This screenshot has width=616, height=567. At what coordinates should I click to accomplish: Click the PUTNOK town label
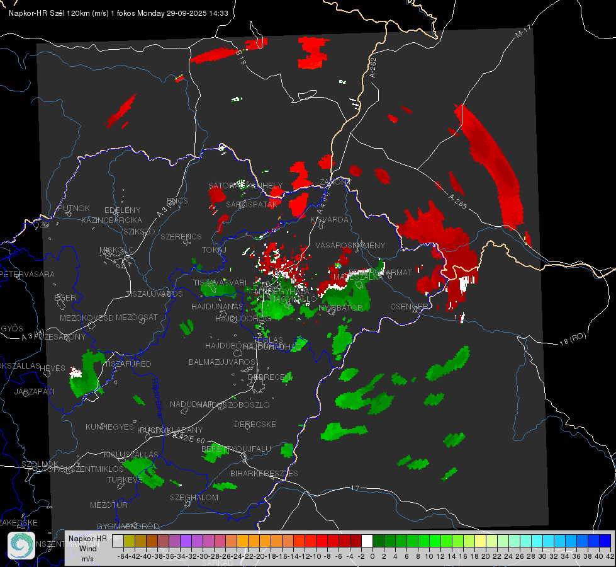point(74,208)
